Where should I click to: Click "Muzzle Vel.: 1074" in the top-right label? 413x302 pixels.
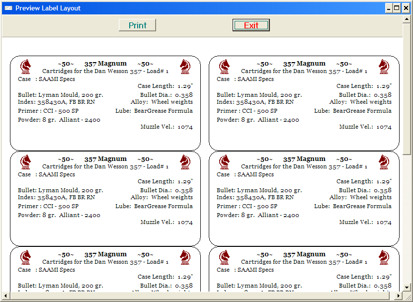click(365, 127)
